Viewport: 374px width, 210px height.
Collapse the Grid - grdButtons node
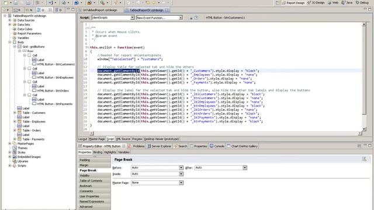[15, 47]
